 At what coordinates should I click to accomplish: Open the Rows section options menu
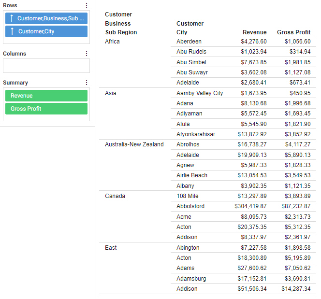87,5
